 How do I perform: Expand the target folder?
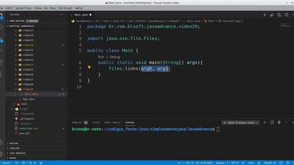click(x=12, y=109)
